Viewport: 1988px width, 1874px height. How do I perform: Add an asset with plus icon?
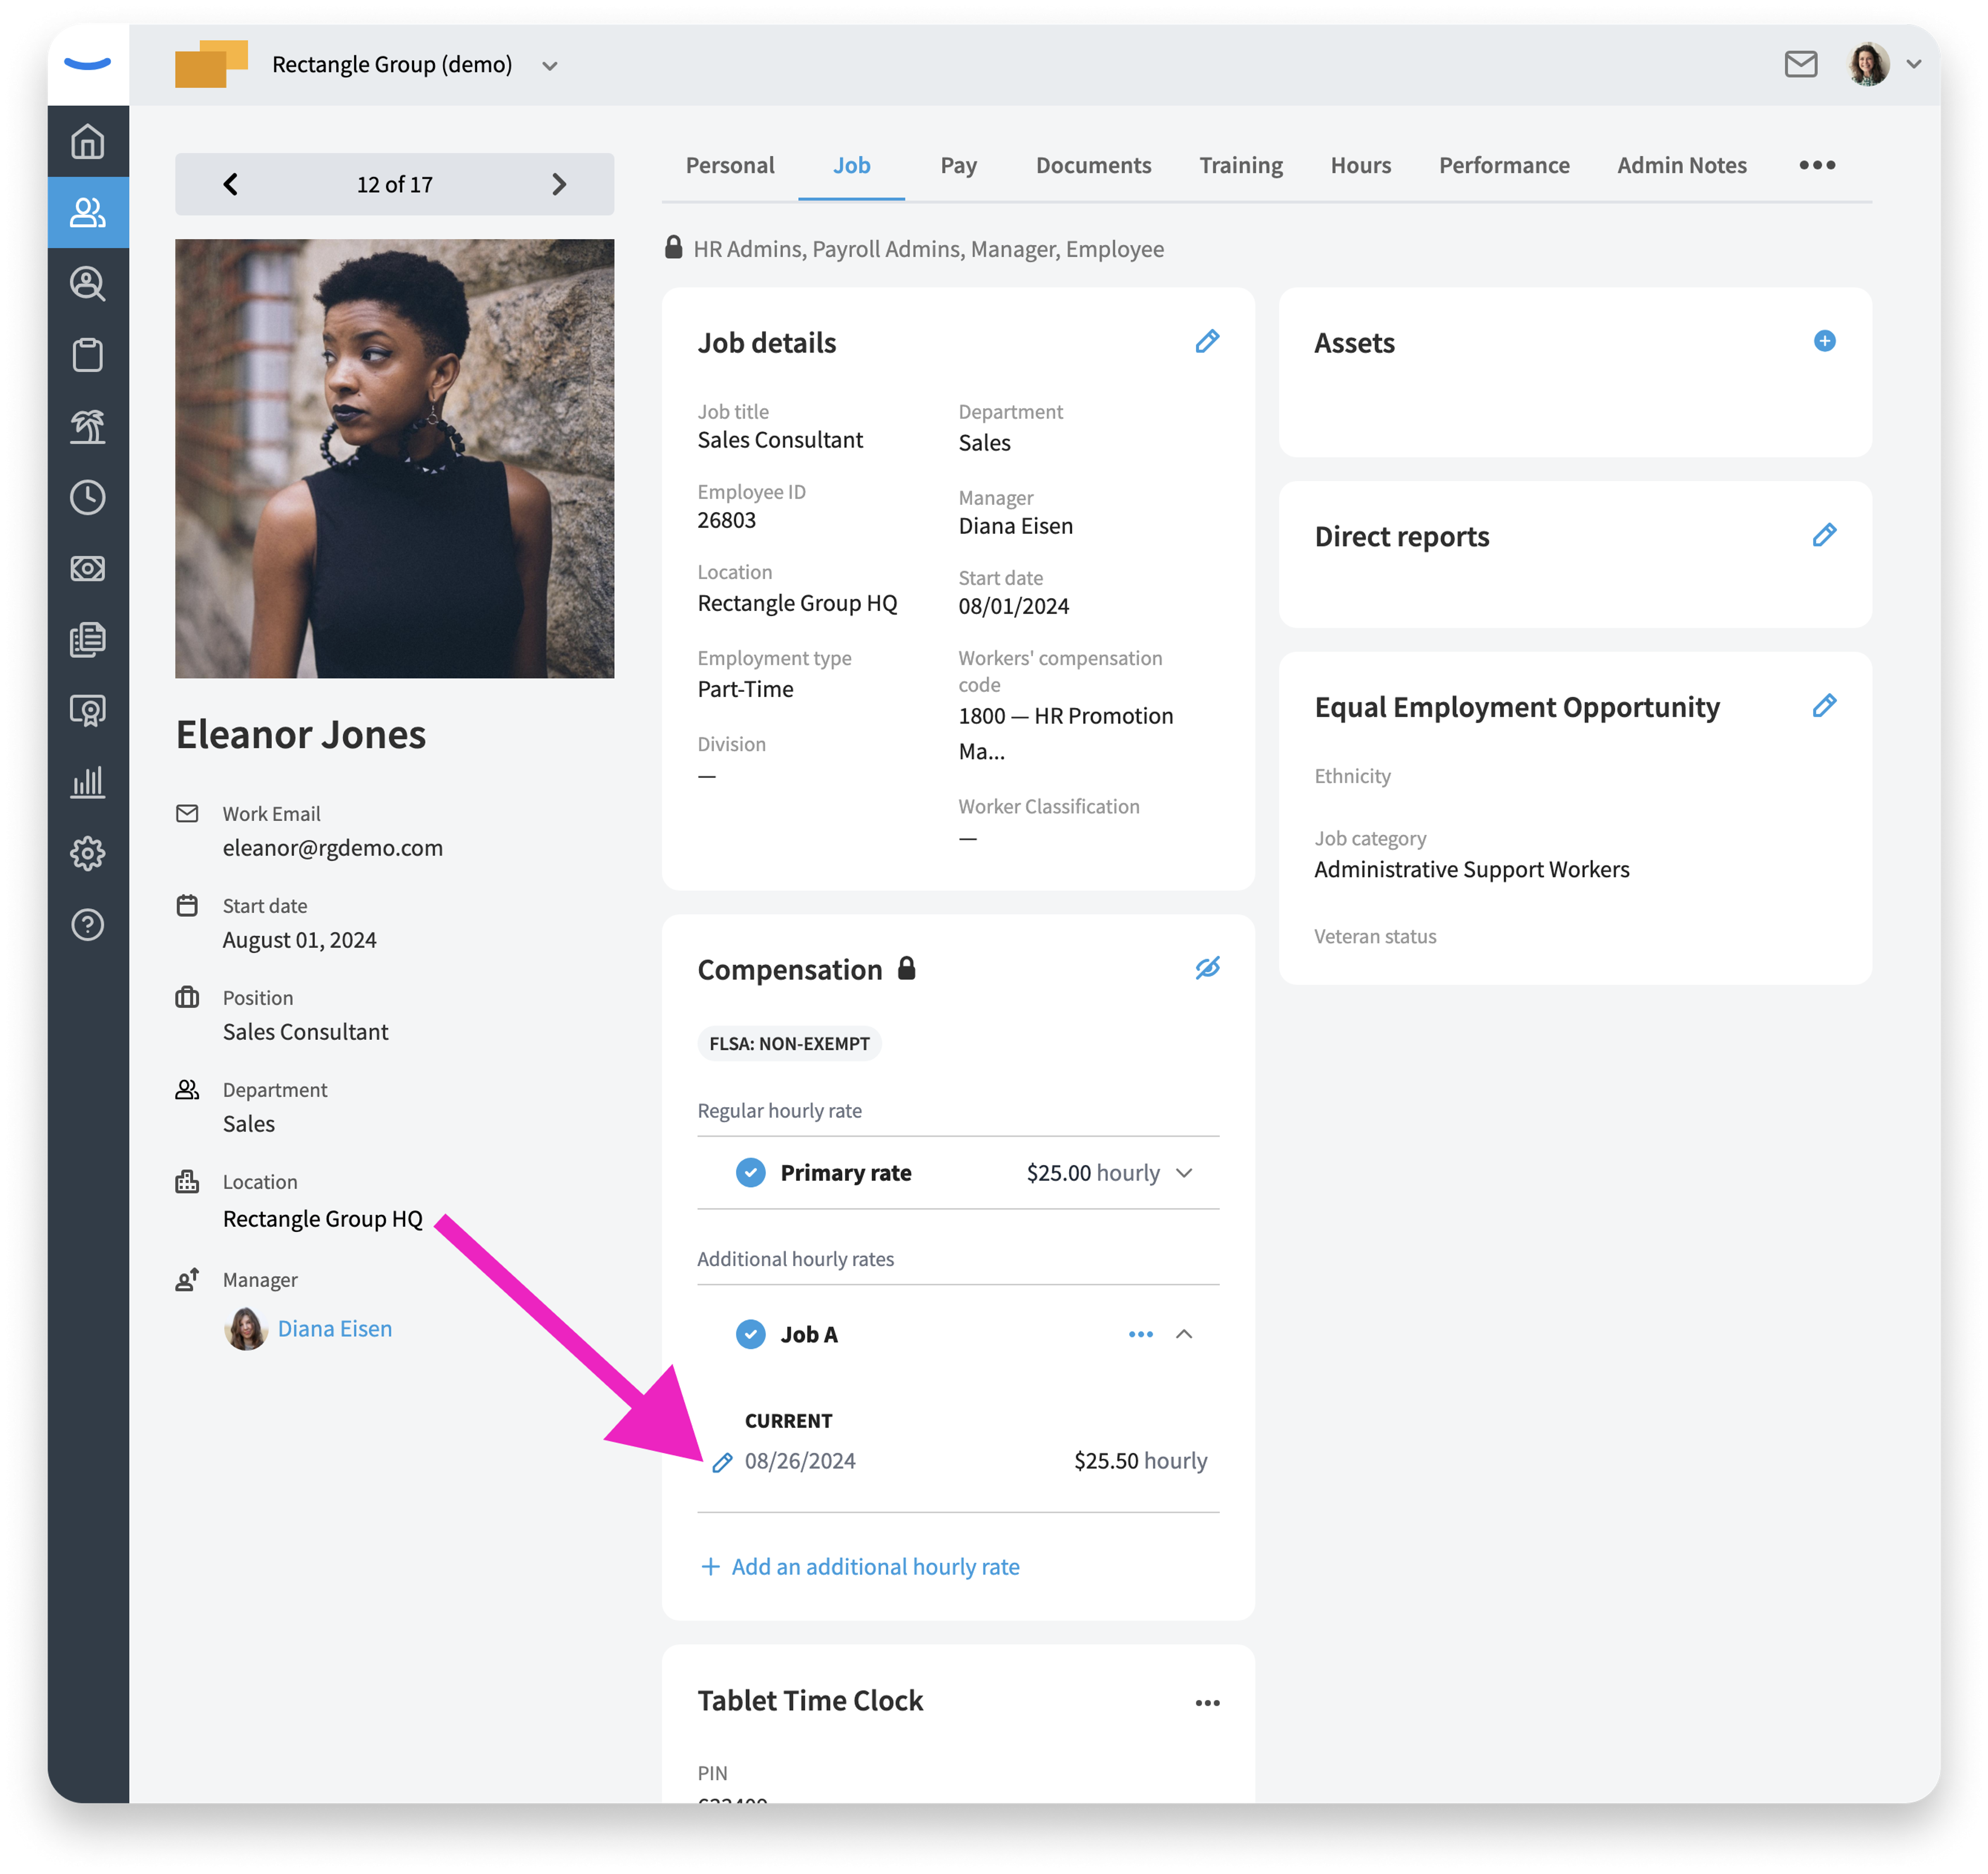click(1824, 341)
